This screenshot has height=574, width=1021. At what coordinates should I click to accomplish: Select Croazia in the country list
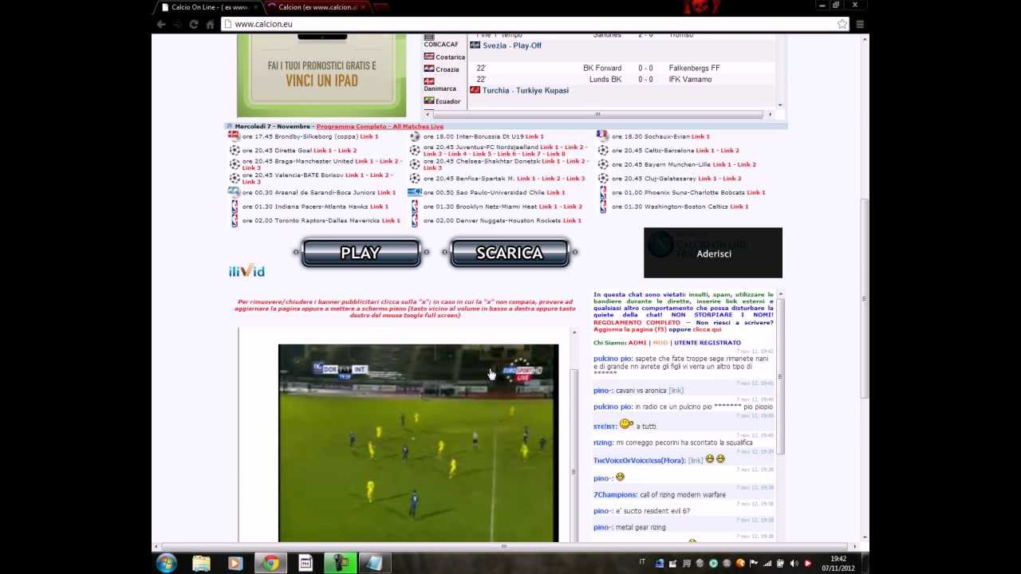point(447,69)
